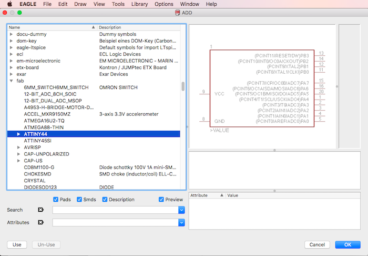Select the ATMEGA88-THIN device

point(44,127)
